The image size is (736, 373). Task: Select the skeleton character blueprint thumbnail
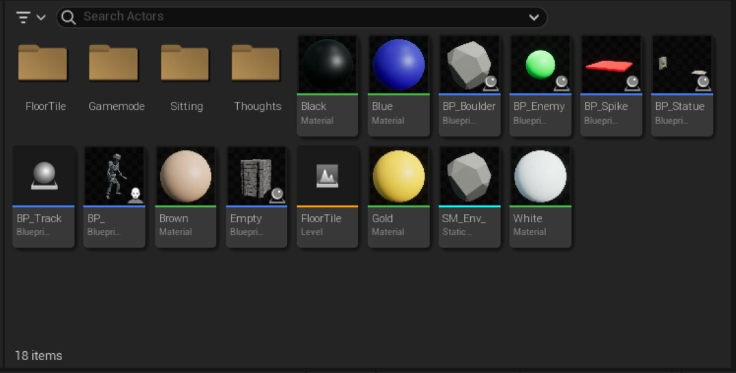114,176
